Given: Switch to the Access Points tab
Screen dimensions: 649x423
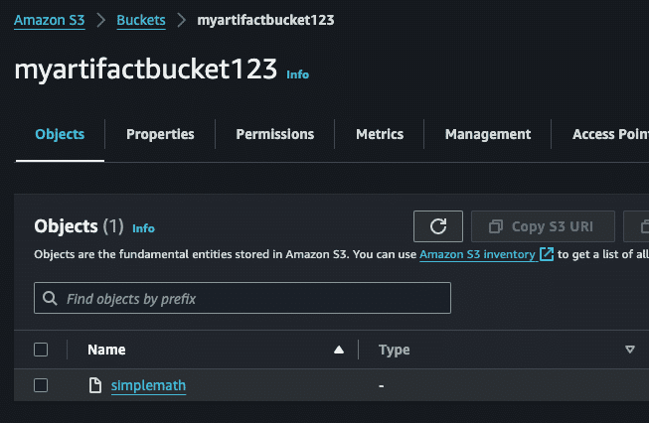Looking at the screenshot, I should coord(608,134).
